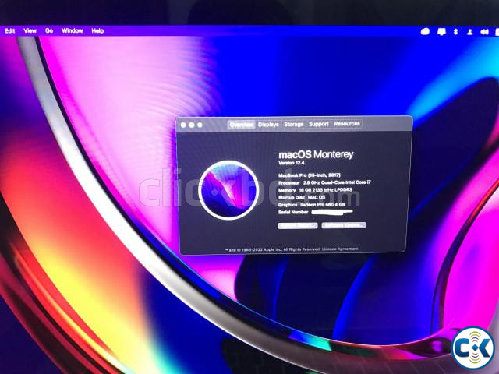Click the cloud-shaped menu bar icon
This screenshot has height=374, width=499.
pyautogui.click(x=425, y=31)
